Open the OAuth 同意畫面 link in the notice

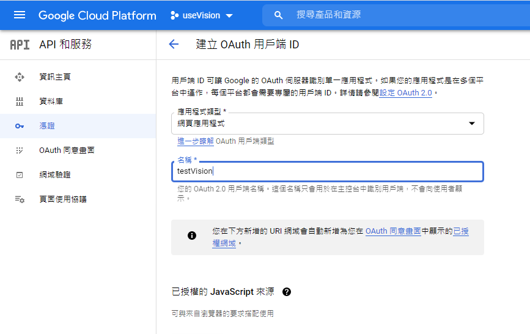point(393,231)
